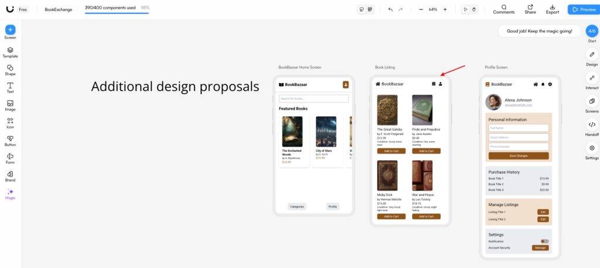Select the City of Stars book cover
This screenshot has width=600, height=268.
[x=326, y=132]
